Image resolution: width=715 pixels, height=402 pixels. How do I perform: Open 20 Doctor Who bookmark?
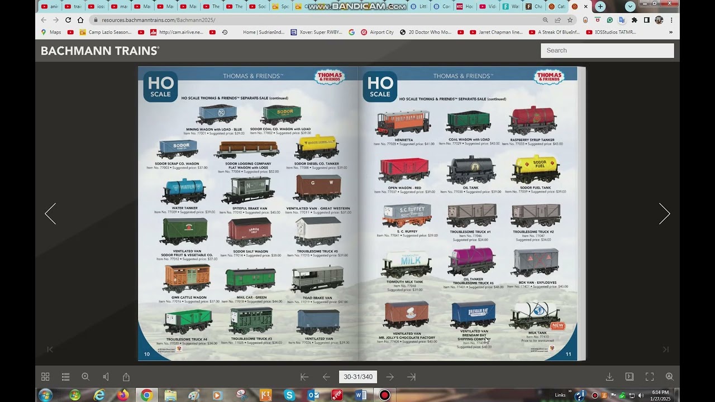(x=425, y=32)
